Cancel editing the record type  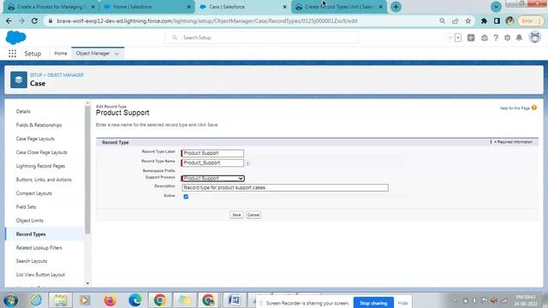pyautogui.click(x=253, y=215)
